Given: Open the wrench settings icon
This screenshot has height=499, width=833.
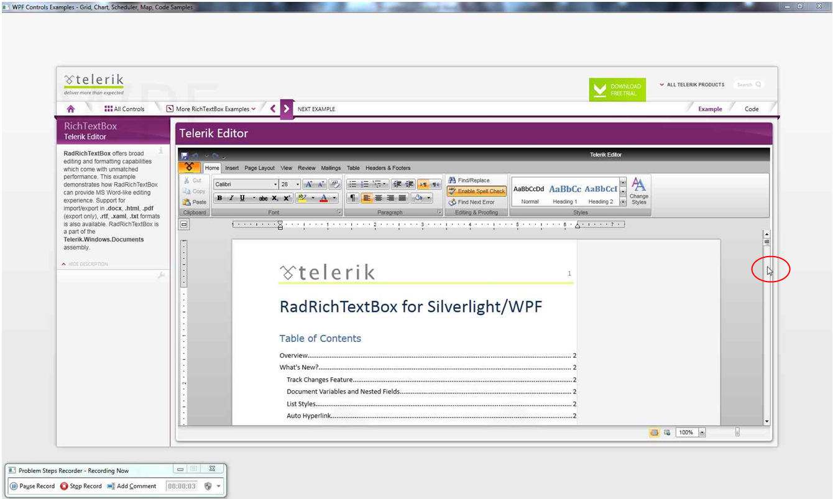Looking at the screenshot, I should [161, 275].
